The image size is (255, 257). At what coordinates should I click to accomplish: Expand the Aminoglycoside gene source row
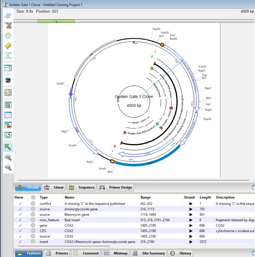[x=33, y=209]
